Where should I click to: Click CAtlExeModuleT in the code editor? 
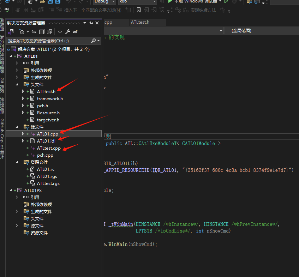pyautogui.click(x=157, y=143)
